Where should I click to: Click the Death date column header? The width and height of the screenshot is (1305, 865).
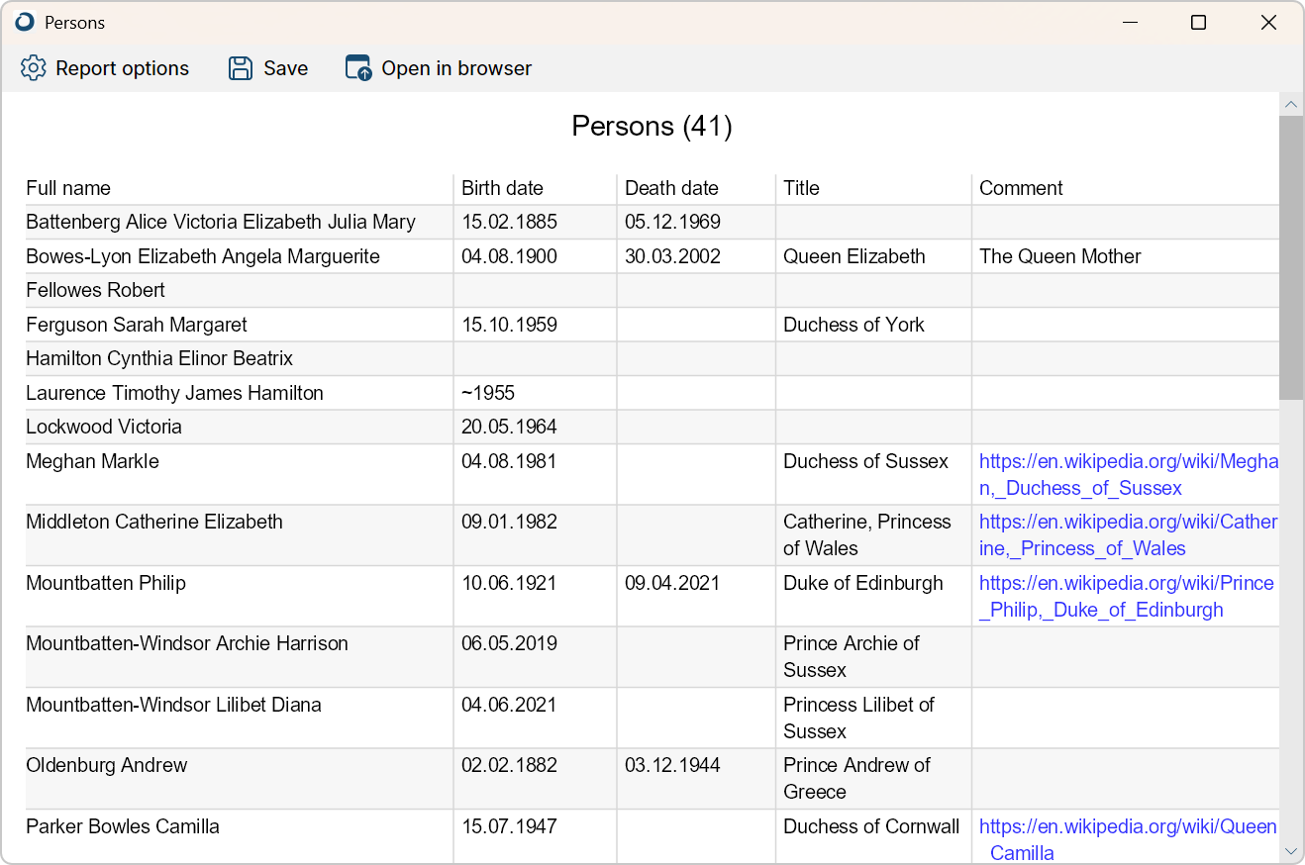671,188
